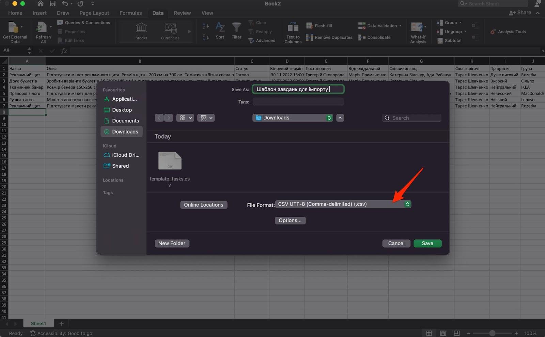Click the Save As filename field
The image size is (545, 337).
click(298, 89)
